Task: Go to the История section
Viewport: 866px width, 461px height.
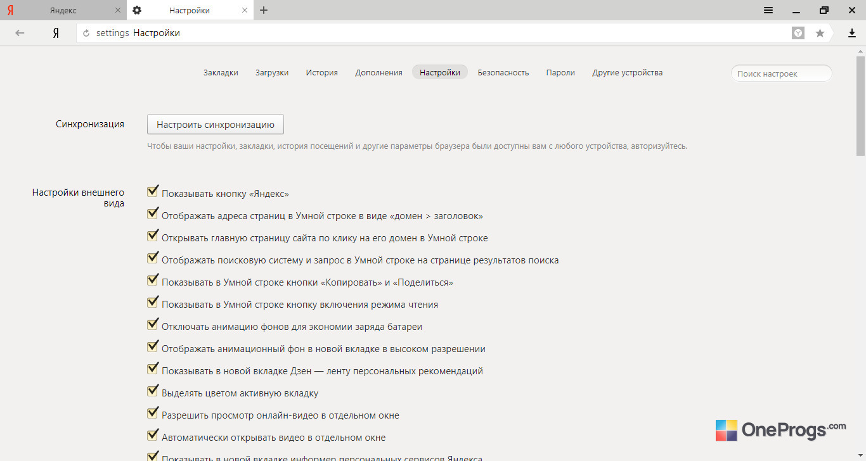Action: point(322,72)
